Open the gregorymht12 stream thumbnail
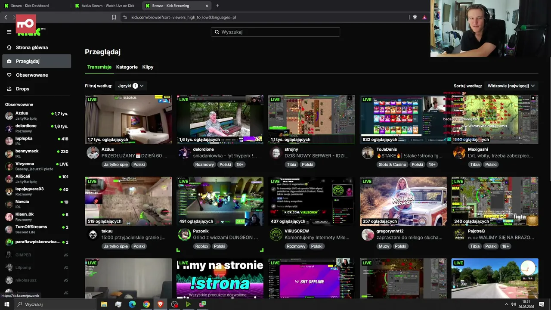This screenshot has height=310, width=551. pyautogui.click(x=403, y=201)
